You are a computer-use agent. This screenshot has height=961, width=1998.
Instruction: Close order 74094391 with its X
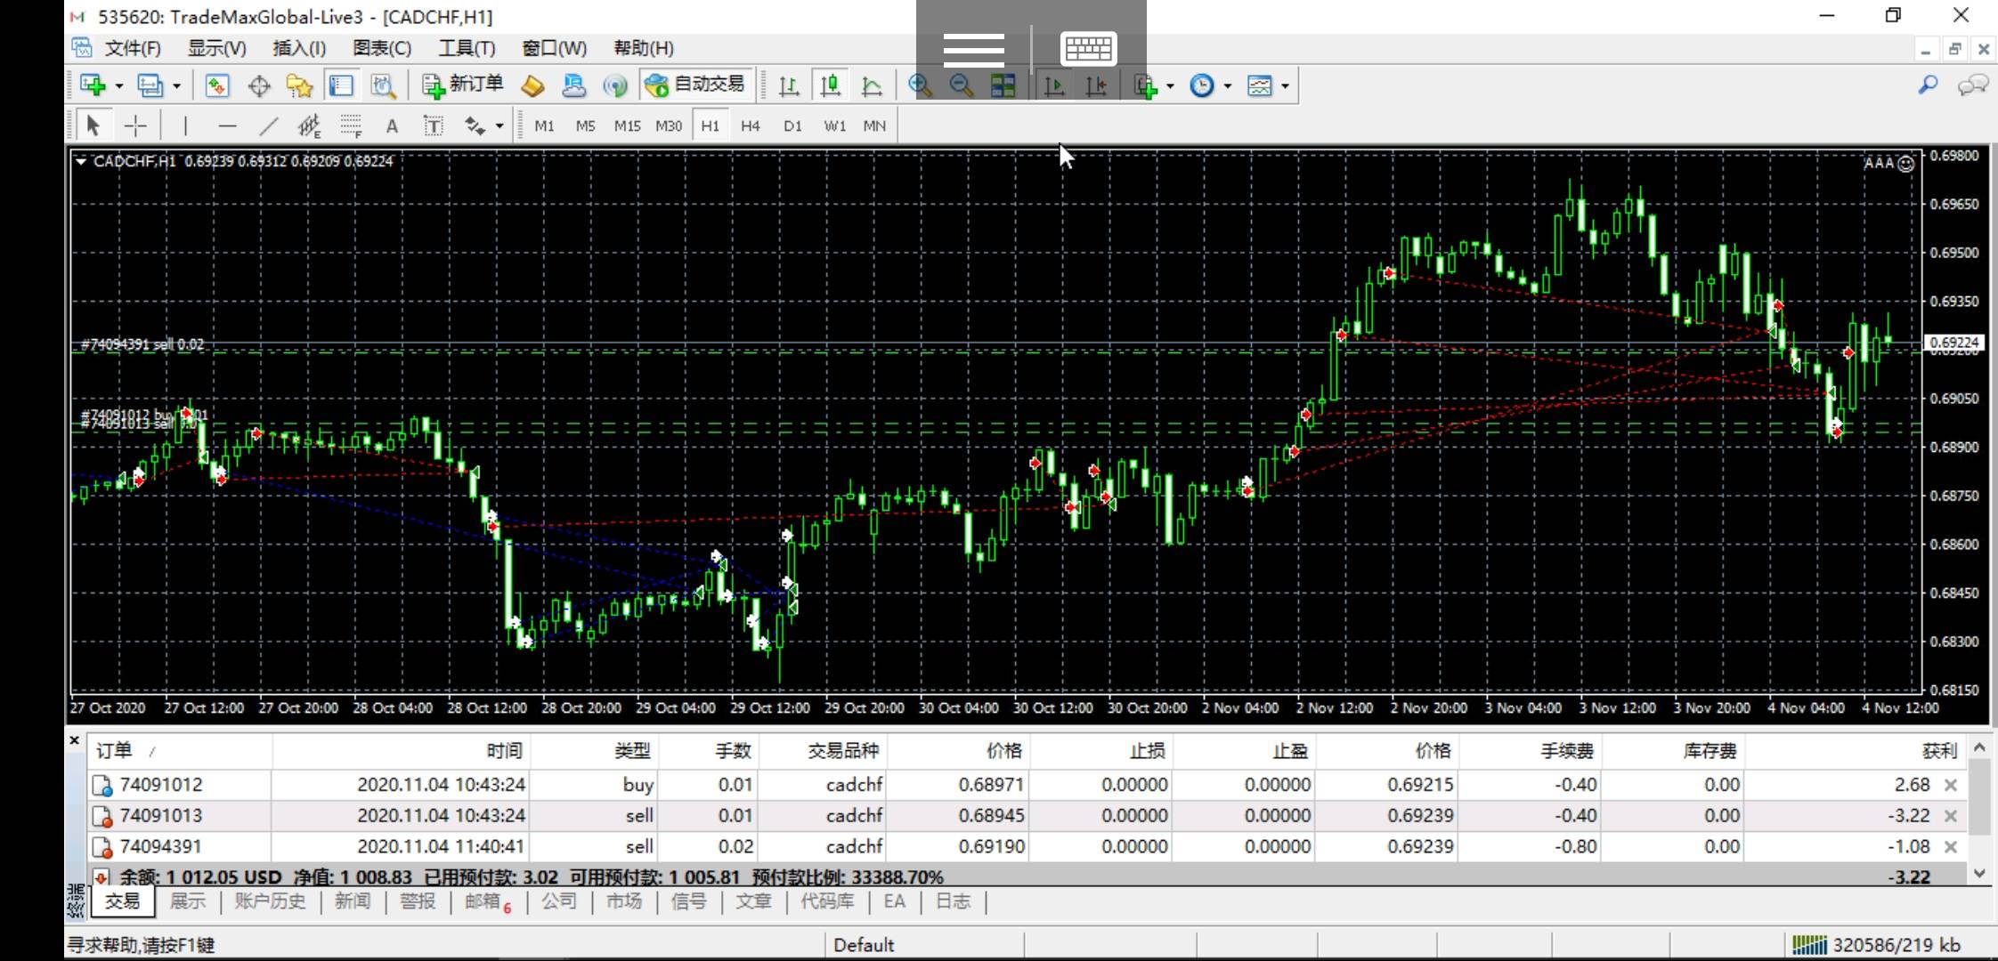point(1950,846)
